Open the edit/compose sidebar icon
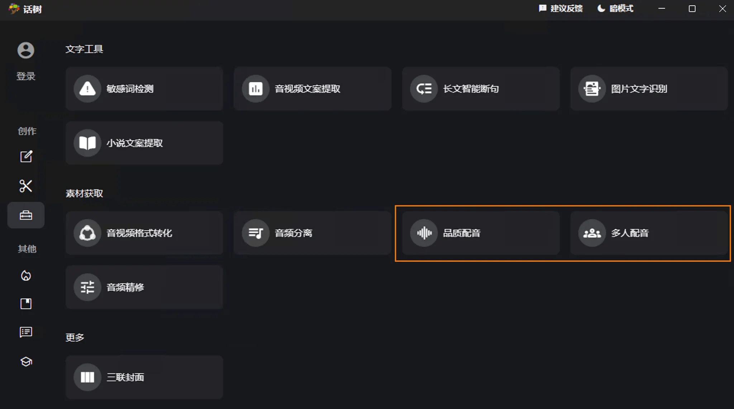Image resolution: width=734 pixels, height=409 pixels. tap(26, 157)
